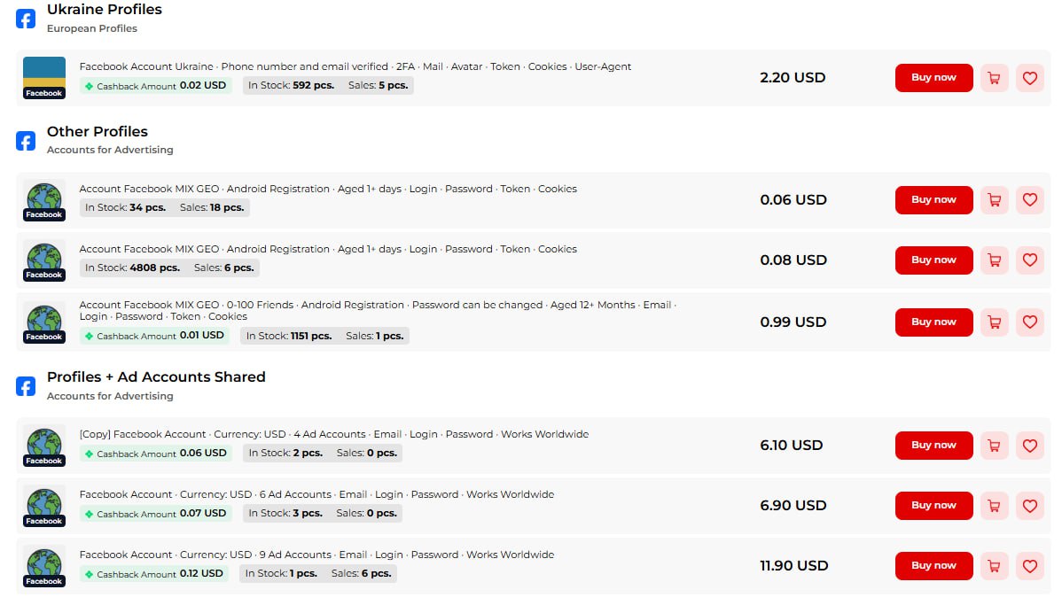The image size is (1062, 613).
Task: Add the 2.20 USD Ukraine account to cart
Action: (x=994, y=78)
